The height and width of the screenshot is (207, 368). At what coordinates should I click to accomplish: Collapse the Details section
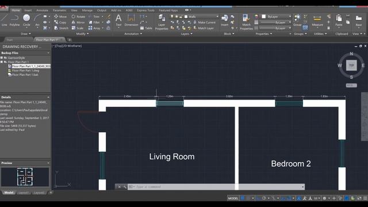point(48,97)
